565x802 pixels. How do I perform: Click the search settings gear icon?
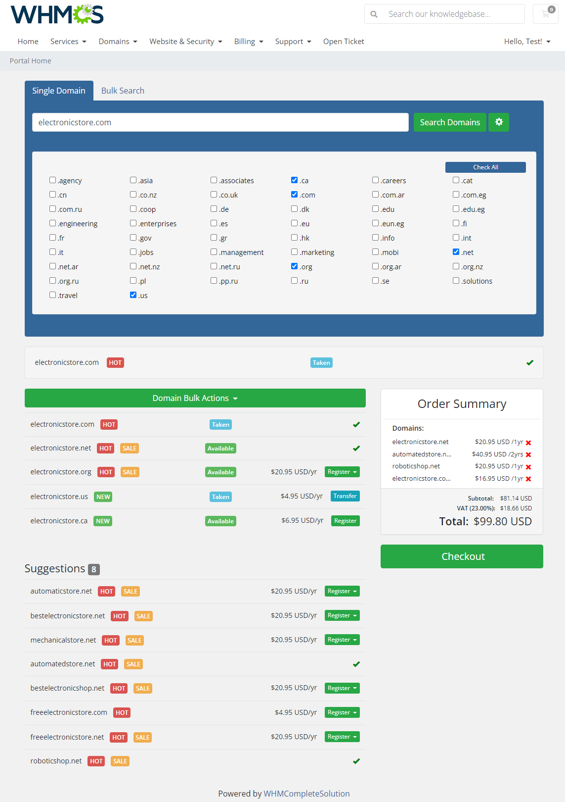[499, 122]
